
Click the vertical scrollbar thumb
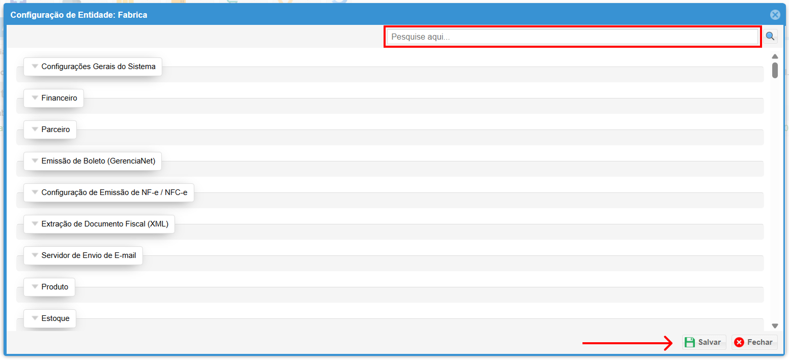point(775,70)
